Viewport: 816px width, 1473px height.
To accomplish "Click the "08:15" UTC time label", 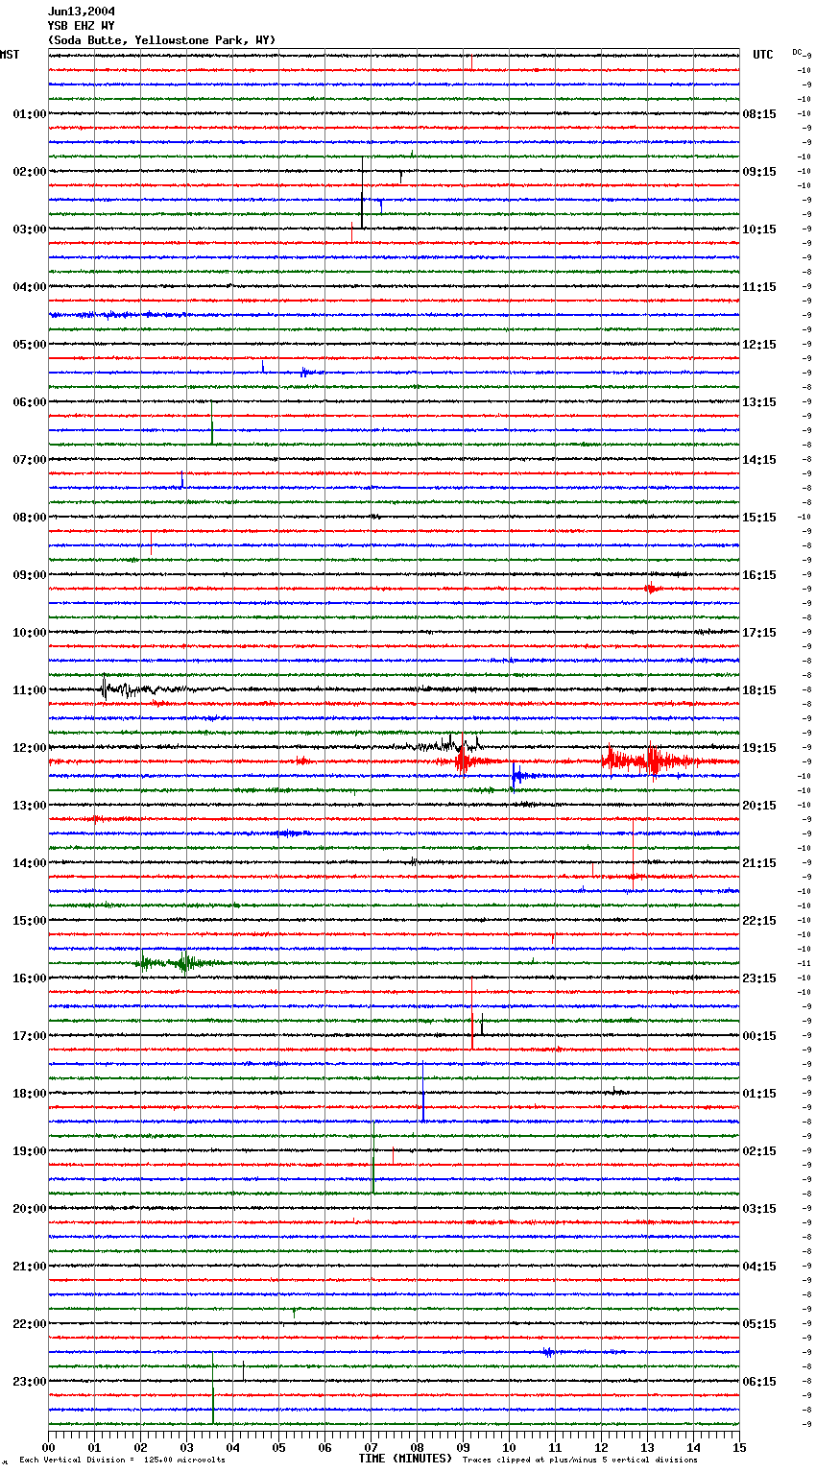I will [759, 114].
